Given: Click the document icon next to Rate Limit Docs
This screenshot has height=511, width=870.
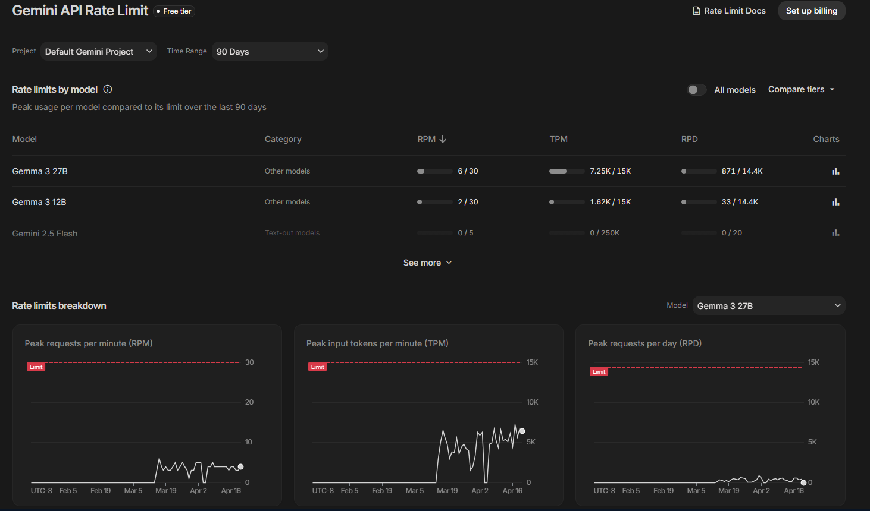Looking at the screenshot, I should 696,11.
